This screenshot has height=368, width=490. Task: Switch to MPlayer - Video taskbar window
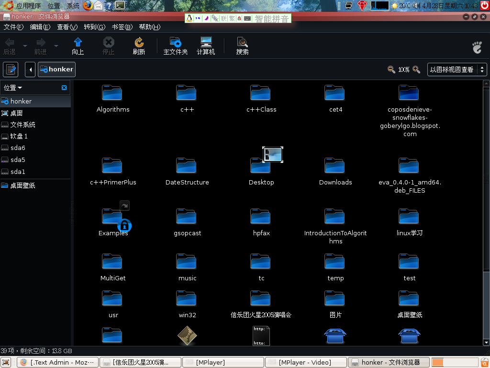306,362
